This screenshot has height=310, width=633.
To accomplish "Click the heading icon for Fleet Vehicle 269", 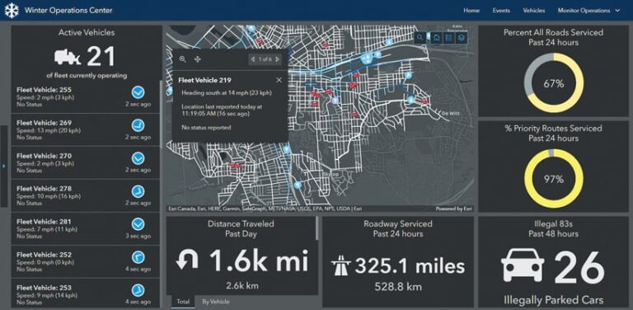I will point(138,125).
